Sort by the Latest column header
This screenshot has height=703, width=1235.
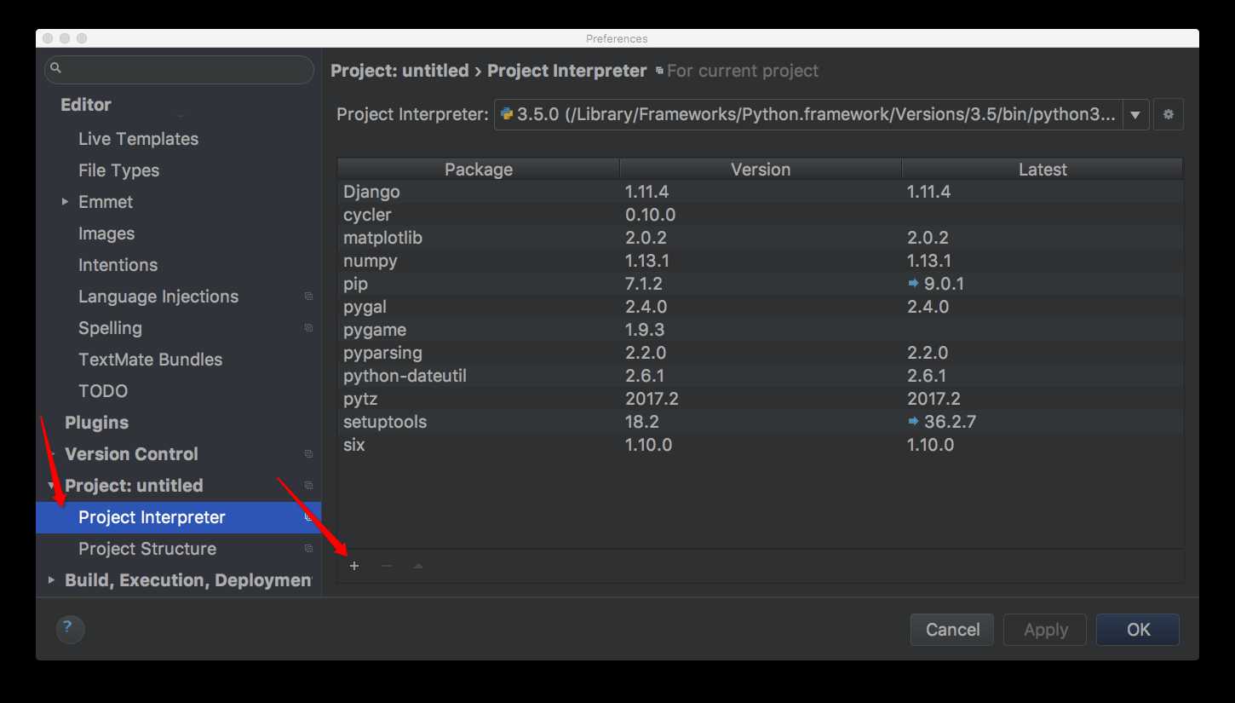pyautogui.click(x=1043, y=169)
